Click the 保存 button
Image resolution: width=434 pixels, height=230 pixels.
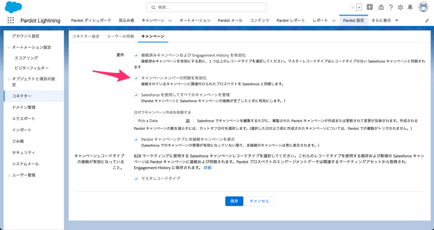point(234,201)
